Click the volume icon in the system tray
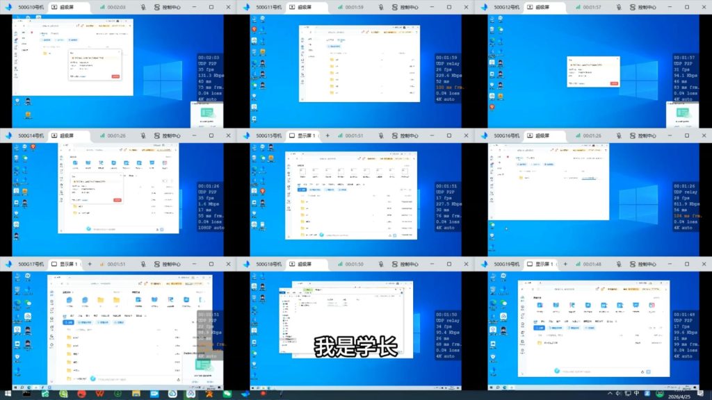This screenshot has width=712, height=400. pyautogui.click(x=618, y=393)
